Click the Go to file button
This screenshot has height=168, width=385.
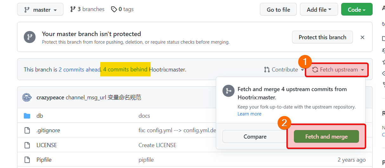click(278, 9)
